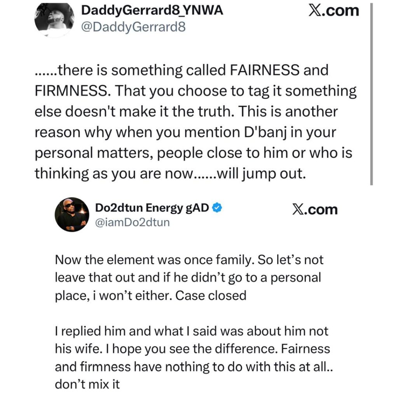
Task: Select the uppercase word FAIRNESS in the top tweet
Action: point(264,71)
